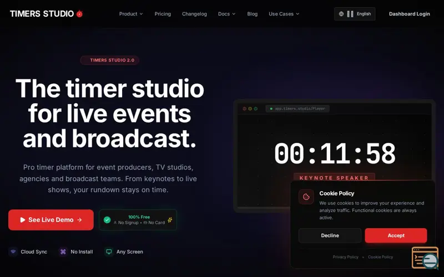
Task: Expand the Use Cases dropdown menu
Action: click(284, 14)
